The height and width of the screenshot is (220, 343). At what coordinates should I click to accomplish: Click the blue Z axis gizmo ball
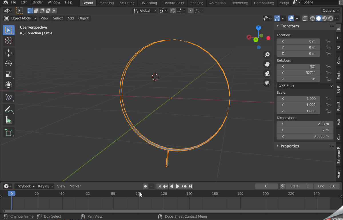point(258,28)
